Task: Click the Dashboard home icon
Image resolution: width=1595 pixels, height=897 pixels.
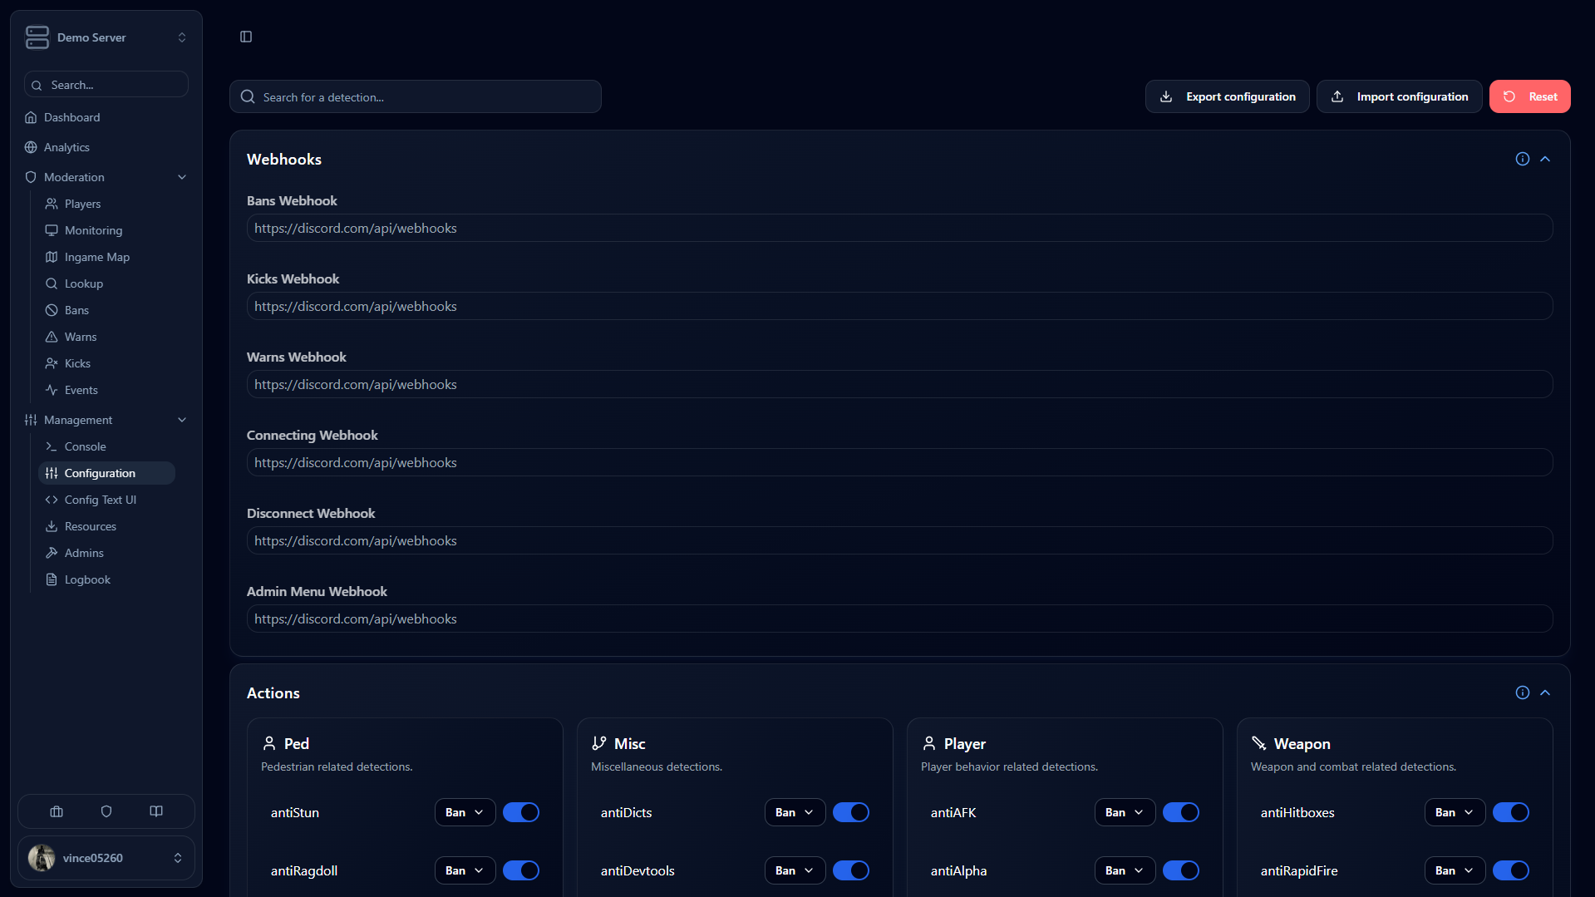Action: click(x=31, y=117)
